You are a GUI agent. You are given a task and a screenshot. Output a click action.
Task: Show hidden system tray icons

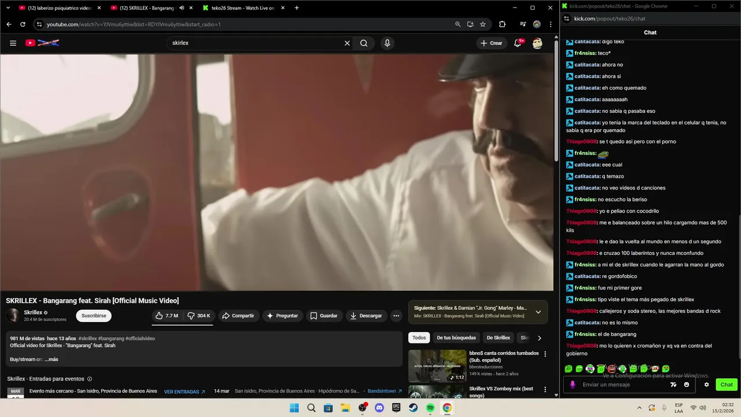[639, 408]
